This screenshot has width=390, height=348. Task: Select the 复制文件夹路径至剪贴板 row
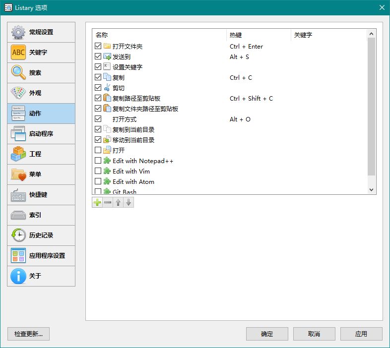230,109
